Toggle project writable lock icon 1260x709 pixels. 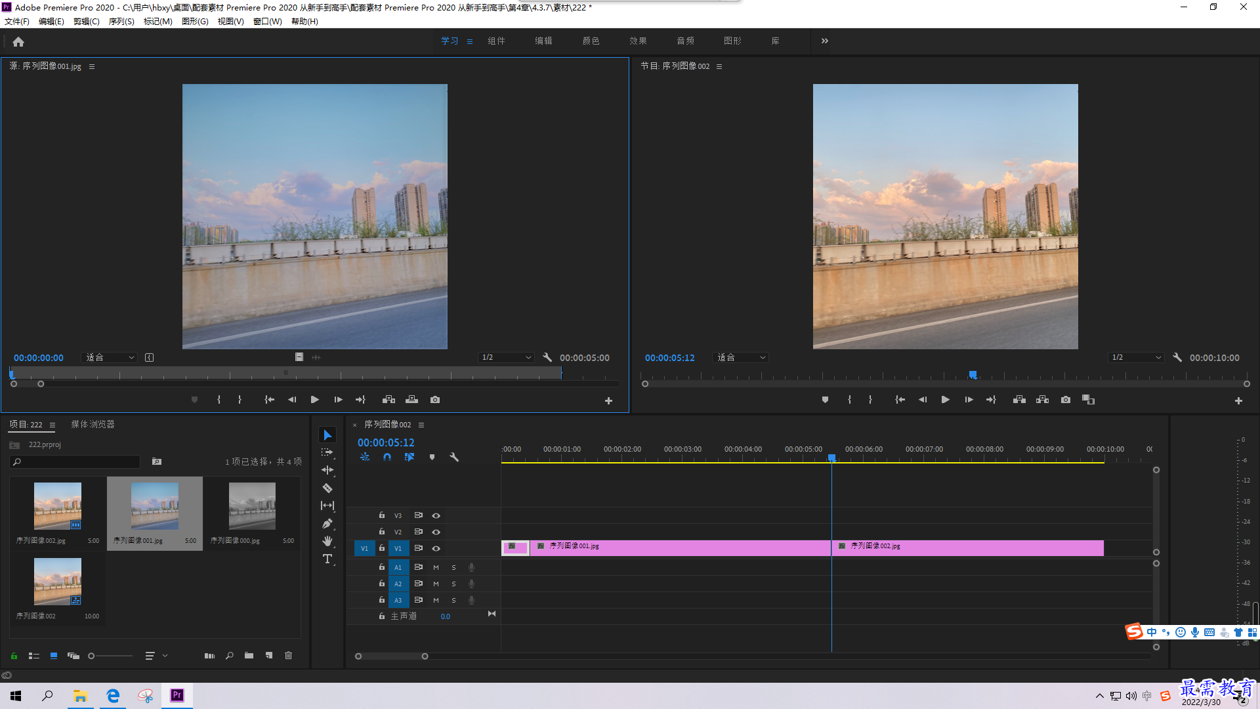click(14, 655)
